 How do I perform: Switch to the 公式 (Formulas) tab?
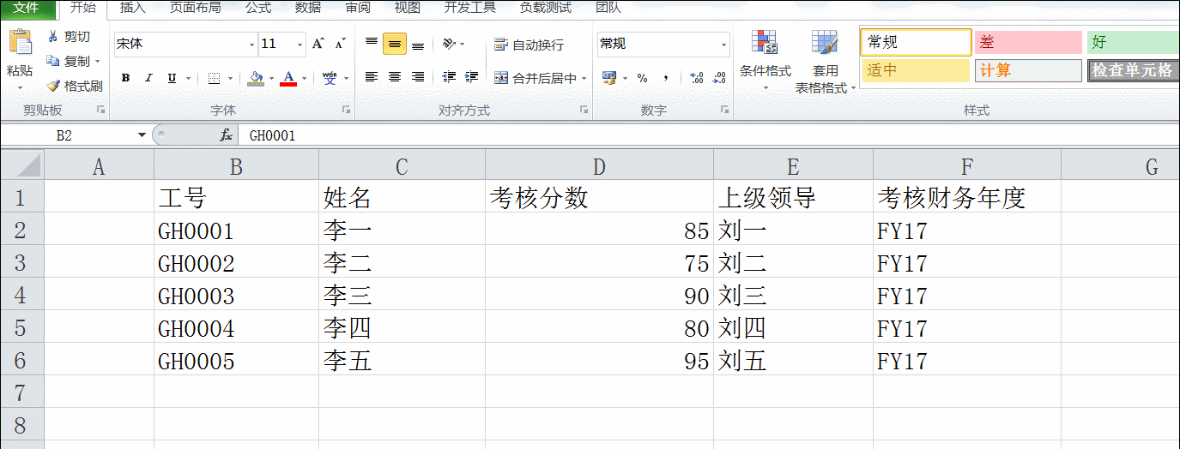coord(258,8)
